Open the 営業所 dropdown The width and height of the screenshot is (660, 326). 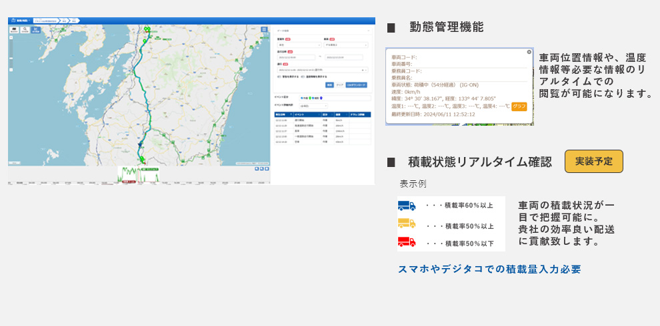[298, 45]
